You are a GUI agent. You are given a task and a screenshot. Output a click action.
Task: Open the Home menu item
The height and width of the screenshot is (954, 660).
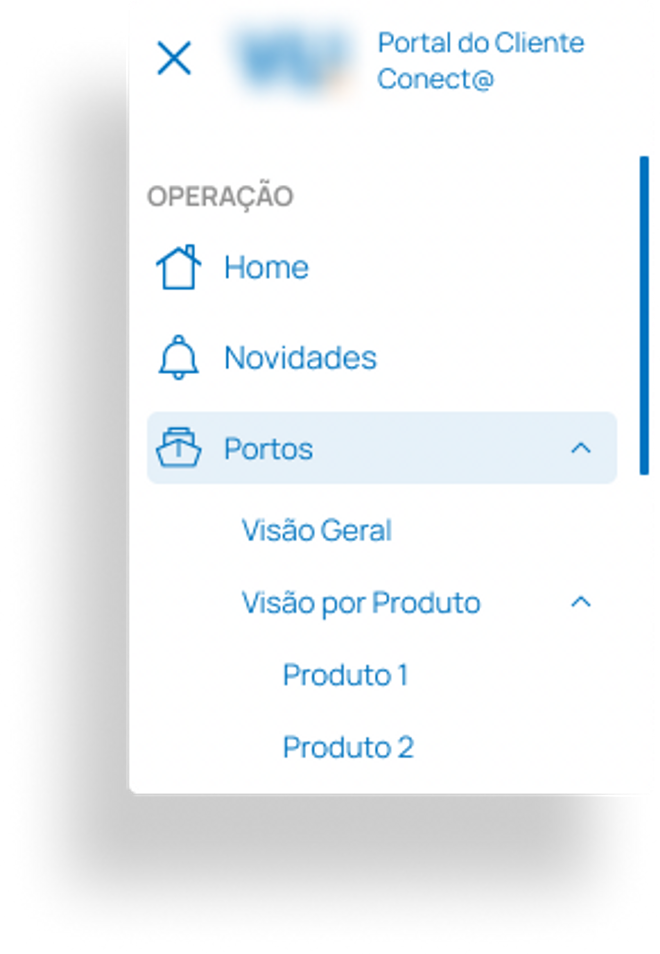(266, 267)
